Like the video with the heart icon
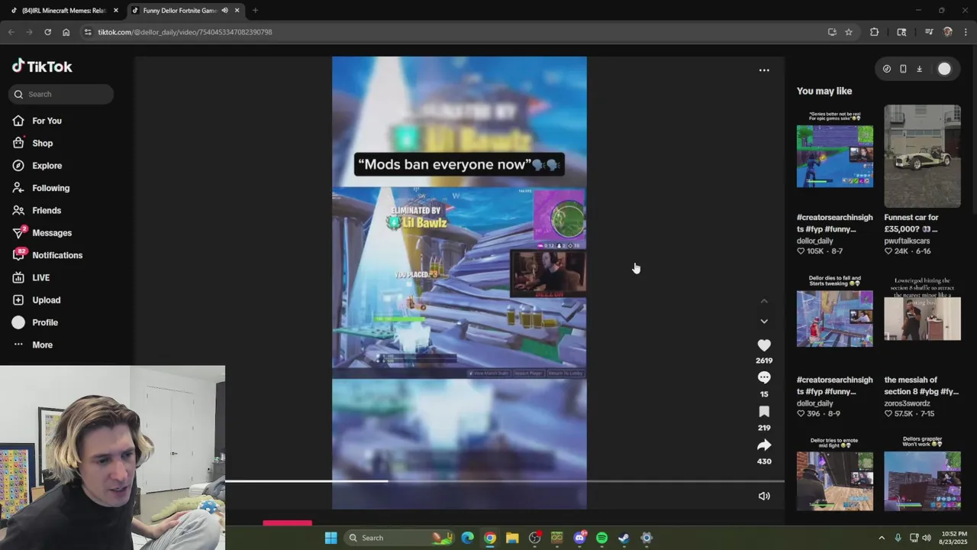Viewport: 977px width, 550px height. (764, 345)
